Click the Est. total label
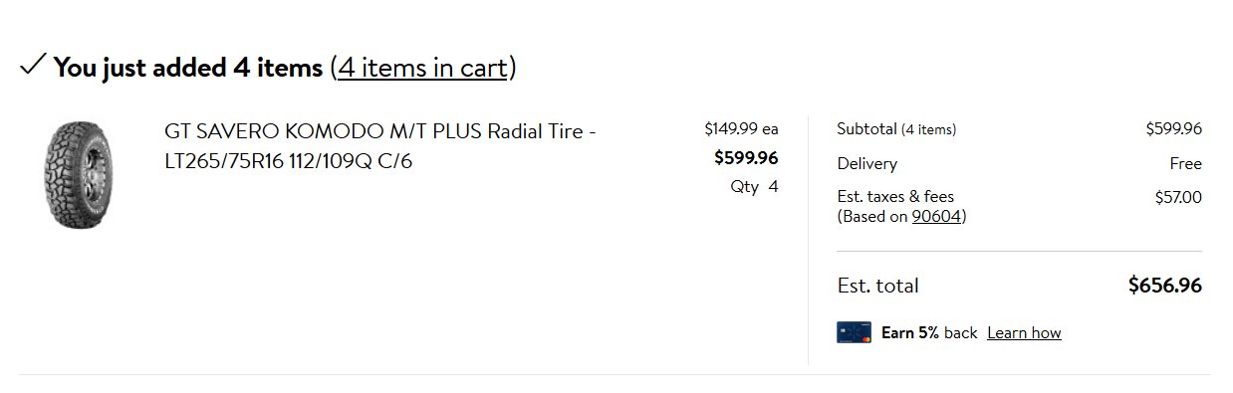Image resolution: width=1233 pixels, height=393 pixels. tap(877, 286)
